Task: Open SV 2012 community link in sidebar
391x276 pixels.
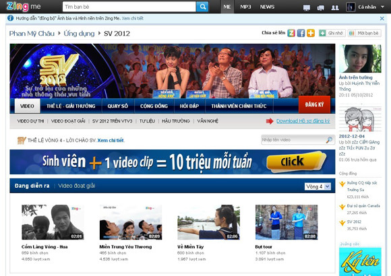Action: pos(354,221)
